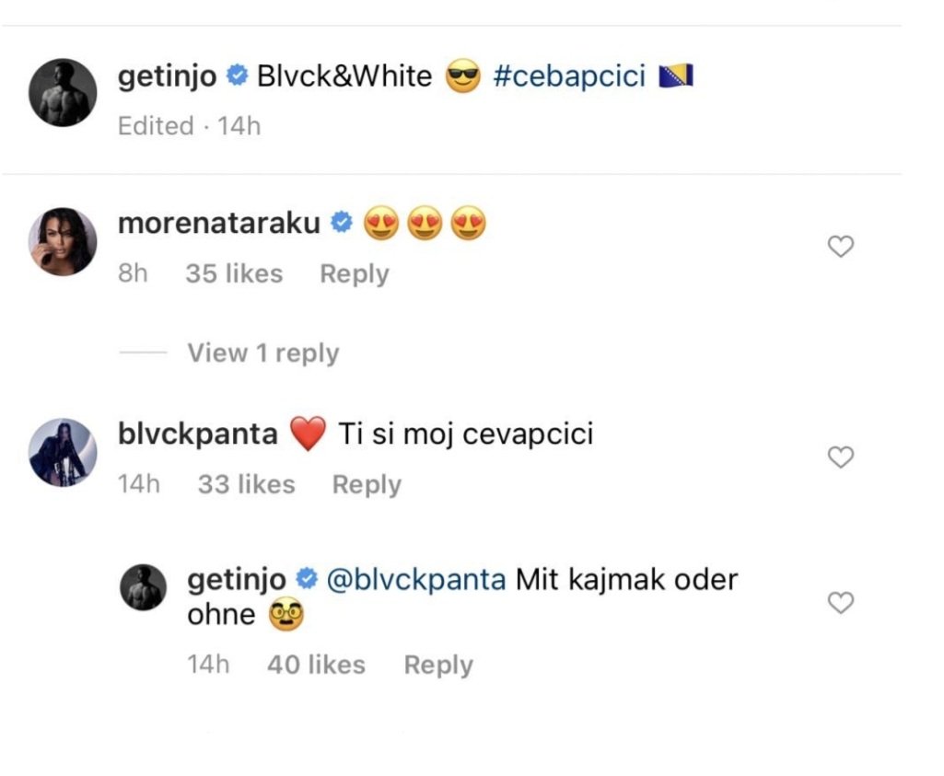944x776 pixels.
Task: Expand "View 1 reply" thread
Action: (263, 353)
